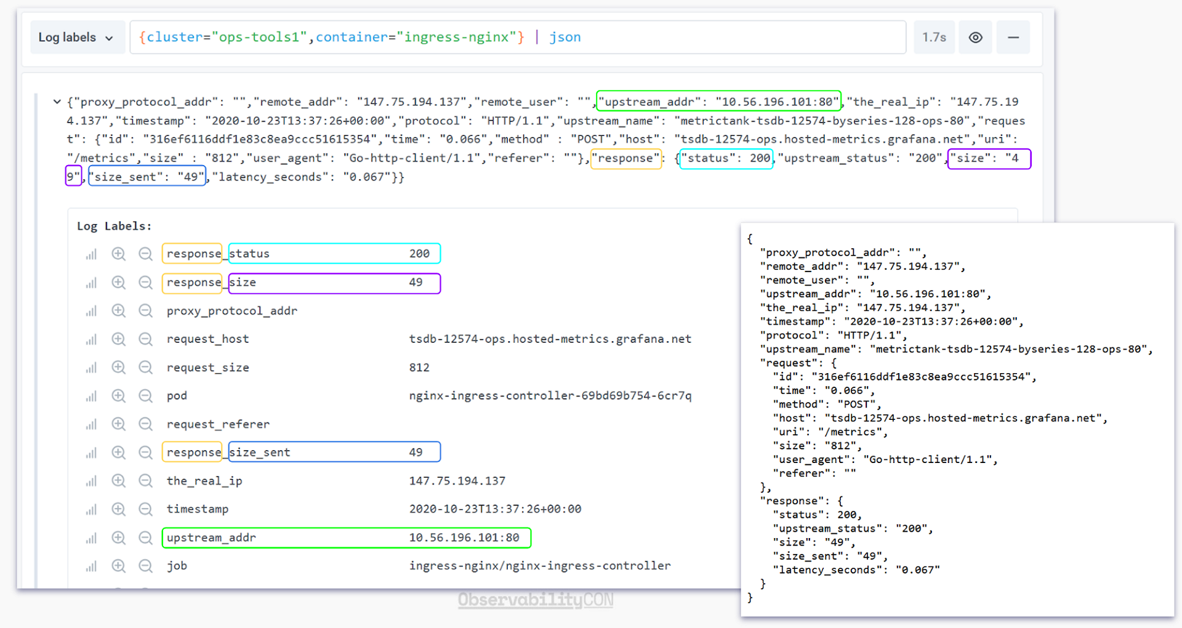Screen dimensions: 1182x628
Task: Filter for the timestamp value
Action: pos(118,509)
